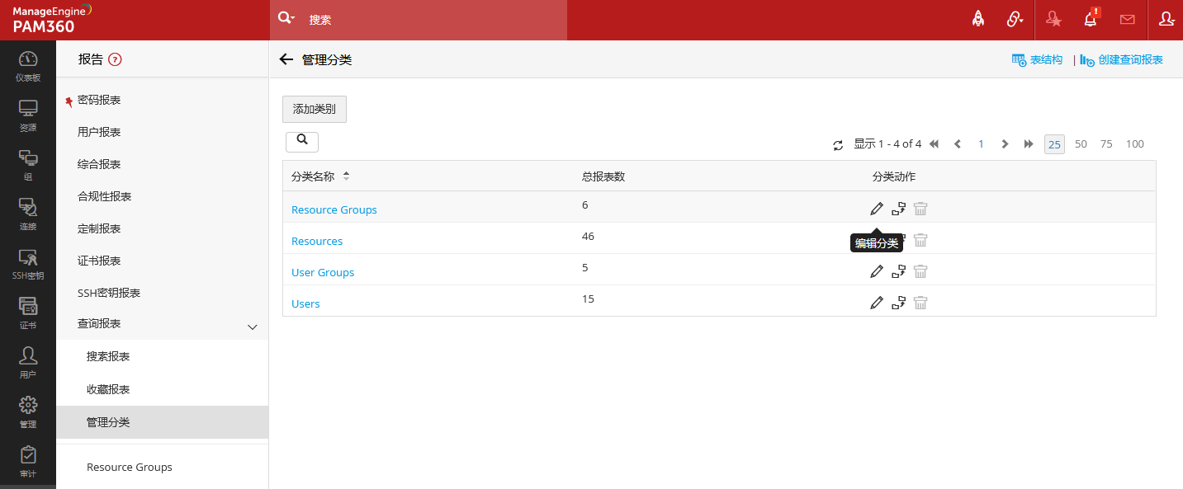Show 50 rows per page

[1081, 143]
